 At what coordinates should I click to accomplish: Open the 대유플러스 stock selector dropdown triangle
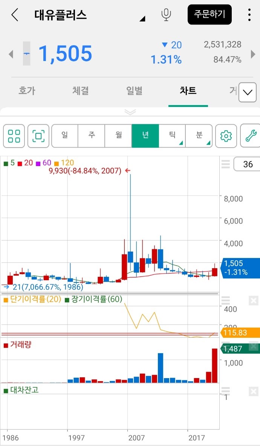pyautogui.click(x=142, y=19)
